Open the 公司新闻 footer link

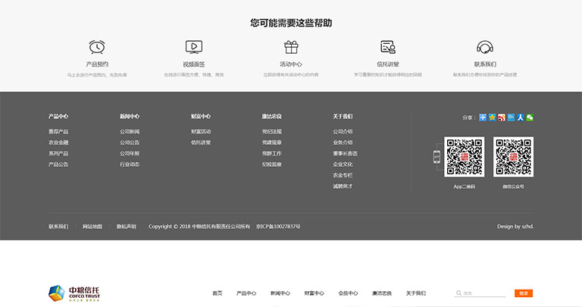(x=129, y=132)
